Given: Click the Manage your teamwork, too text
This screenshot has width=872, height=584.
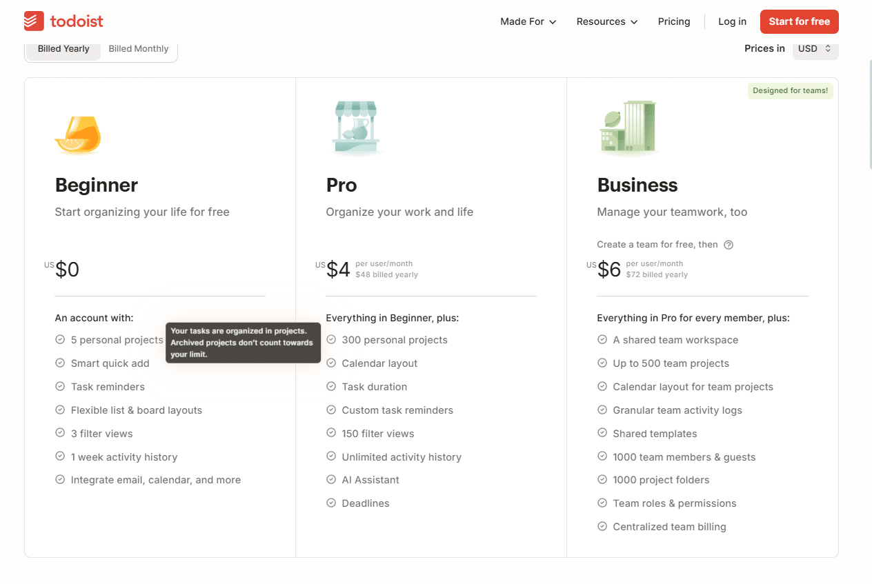Looking at the screenshot, I should (x=672, y=212).
